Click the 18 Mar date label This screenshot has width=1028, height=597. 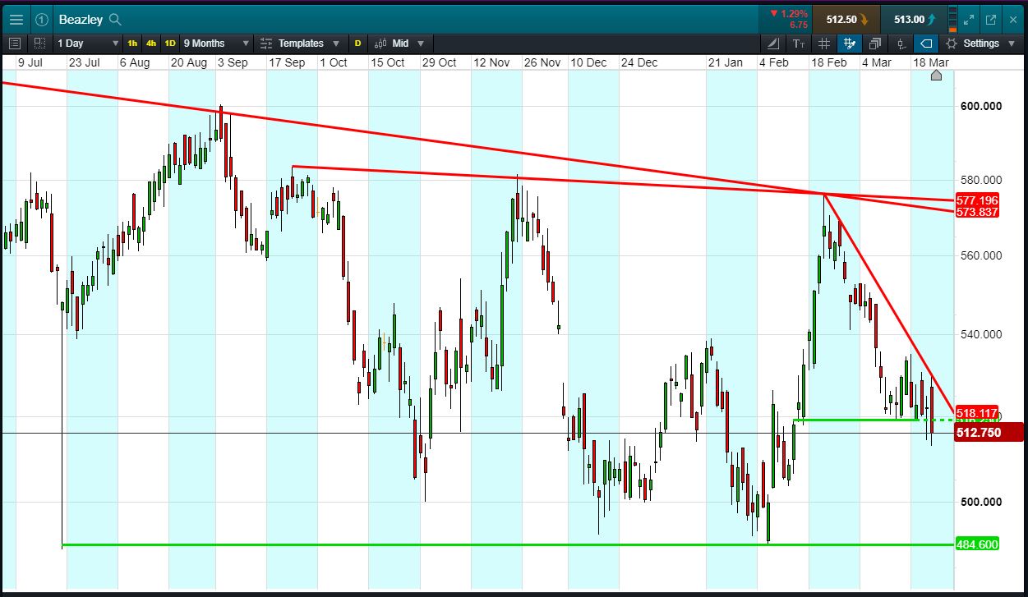pos(931,62)
